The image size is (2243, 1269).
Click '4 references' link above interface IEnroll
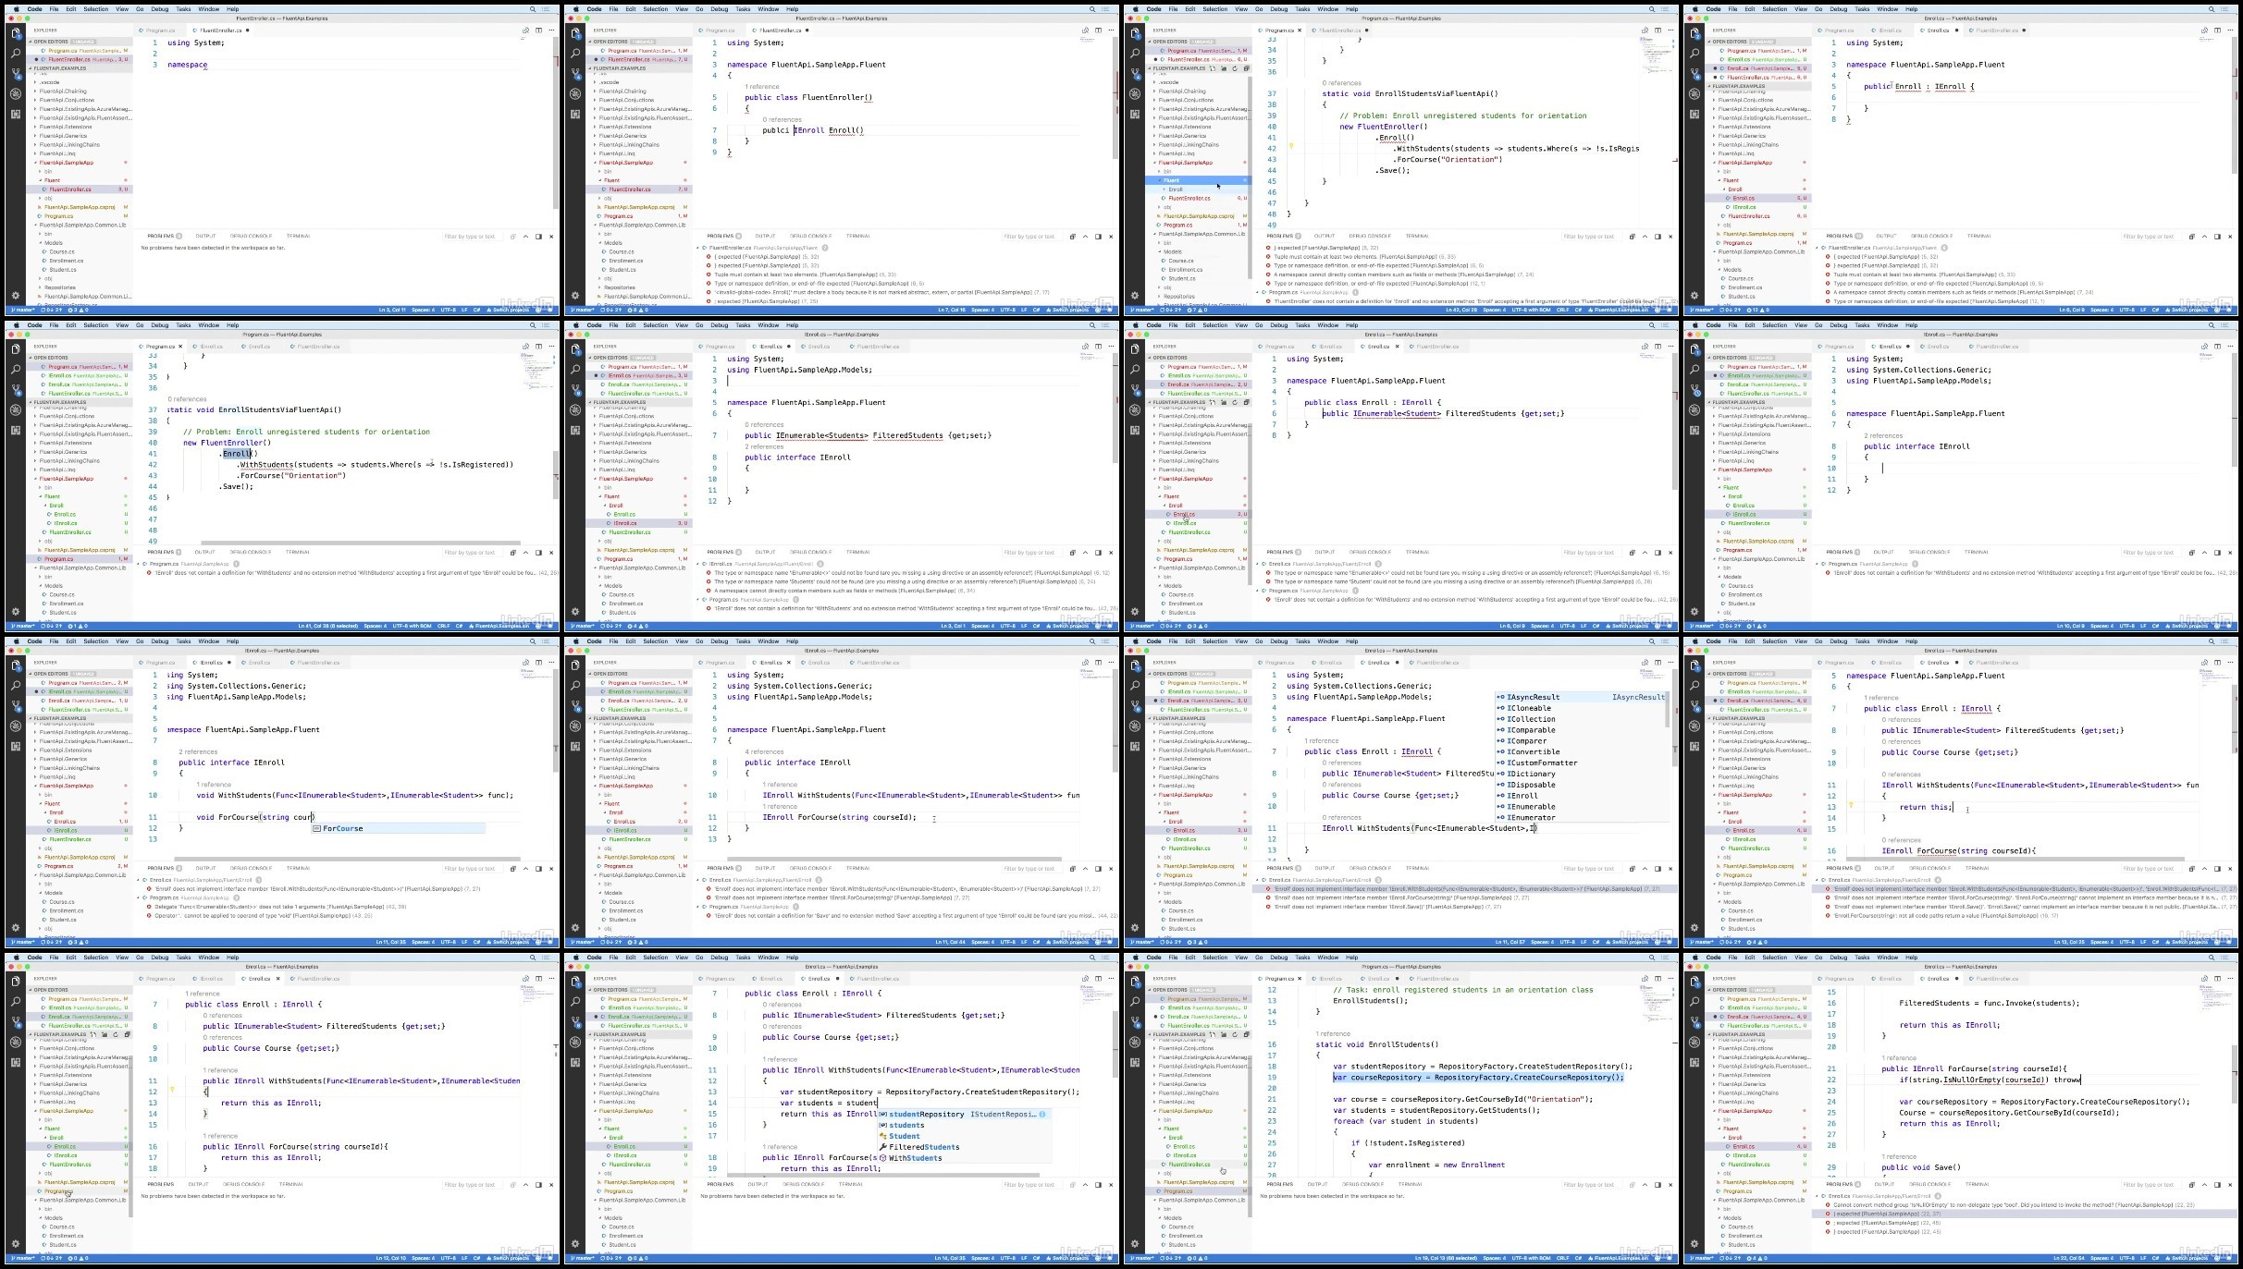click(x=765, y=751)
